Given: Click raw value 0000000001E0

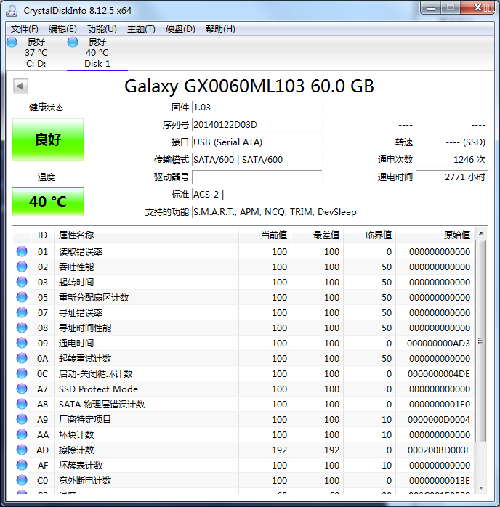Looking at the screenshot, I should click(x=440, y=404).
